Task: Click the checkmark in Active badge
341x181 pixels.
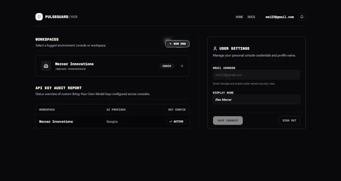Action: point(171,122)
